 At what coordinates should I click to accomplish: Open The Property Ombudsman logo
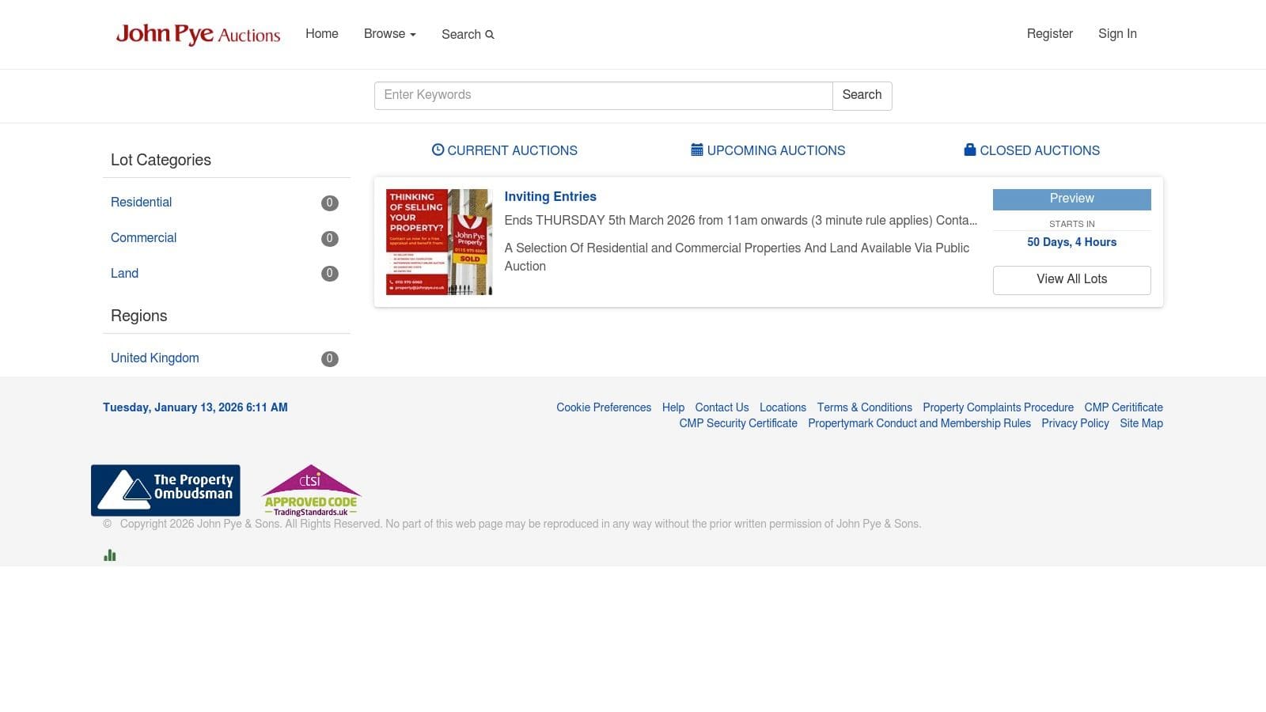(165, 490)
